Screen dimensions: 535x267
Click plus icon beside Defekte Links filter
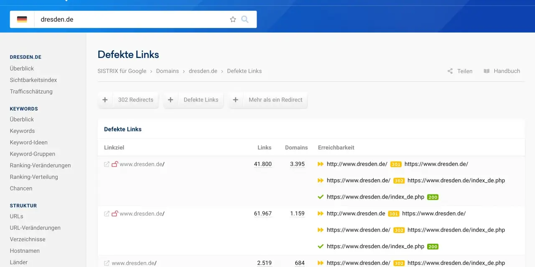pos(171,100)
